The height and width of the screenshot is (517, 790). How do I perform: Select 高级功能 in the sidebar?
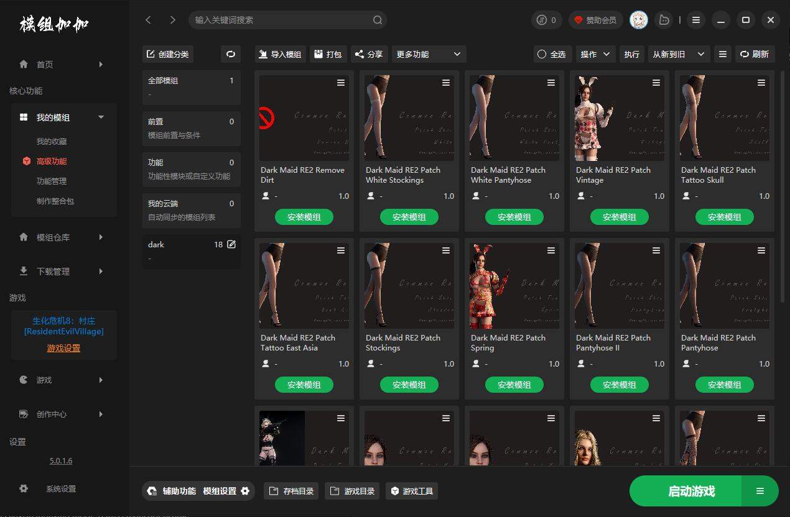[x=51, y=161]
